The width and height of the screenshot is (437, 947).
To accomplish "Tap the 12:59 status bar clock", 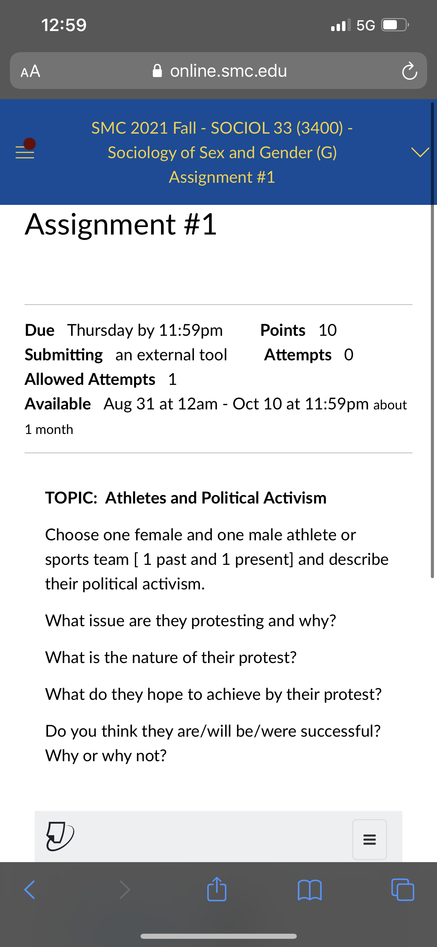I will 64,25.
